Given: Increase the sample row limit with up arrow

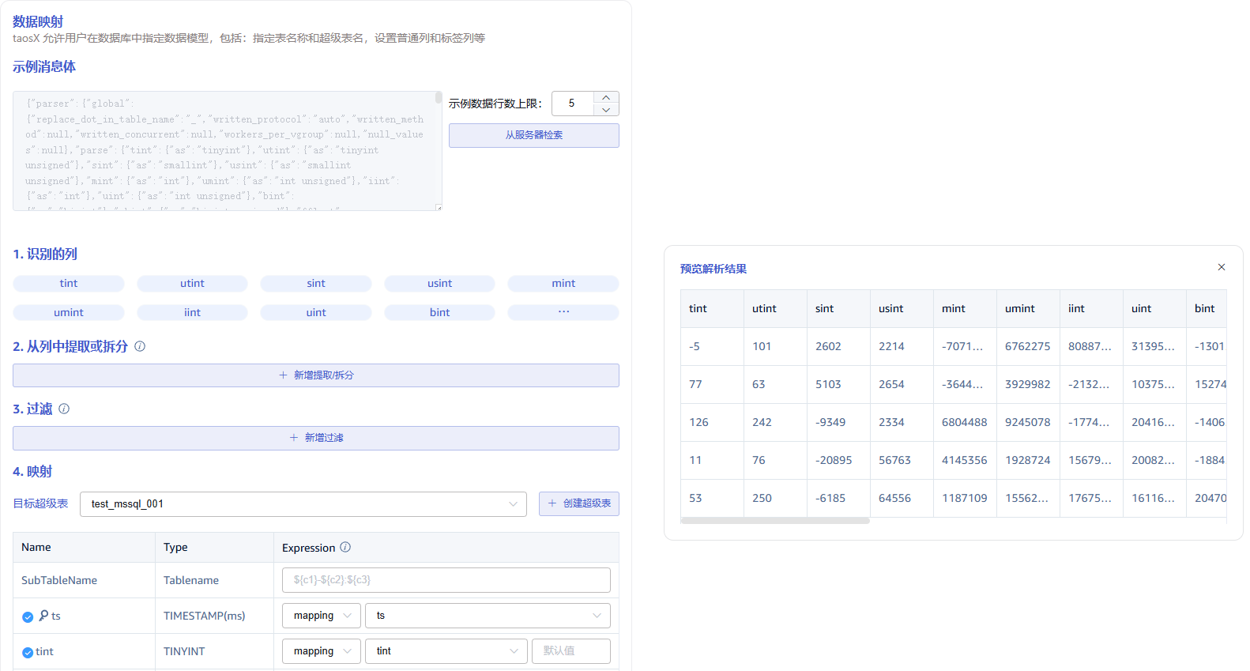Looking at the screenshot, I should pyautogui.click(x=606, y=98).
